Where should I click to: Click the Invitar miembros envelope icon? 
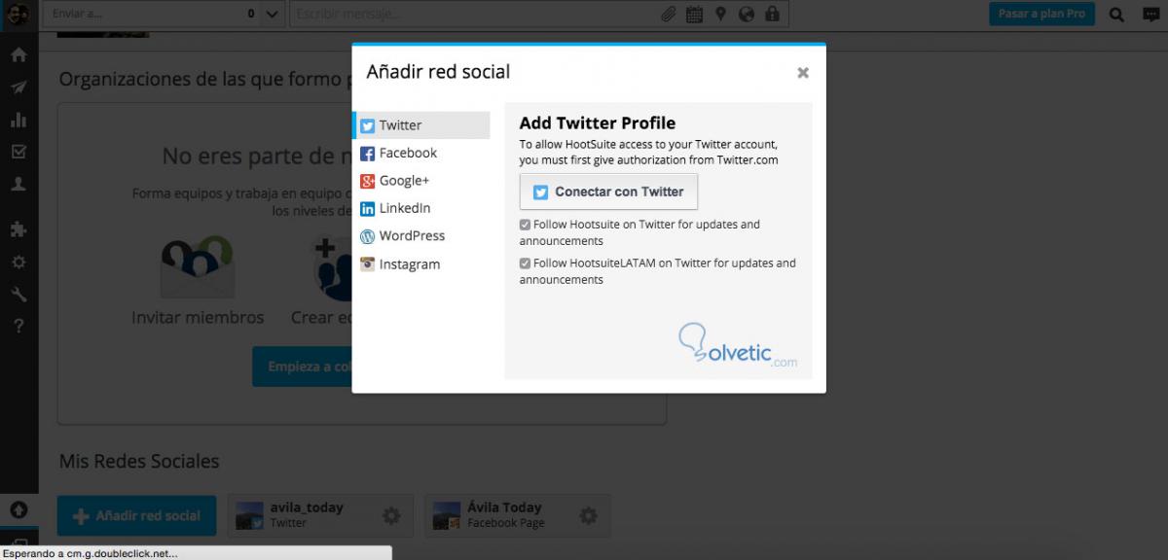pos(198,267)
